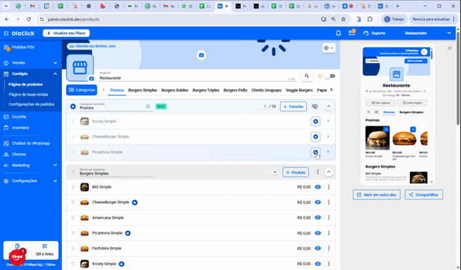This screenshot has width=461, height=270.
Task: Open the messages inbox icon in header
Action: click(x=352, y=33)
